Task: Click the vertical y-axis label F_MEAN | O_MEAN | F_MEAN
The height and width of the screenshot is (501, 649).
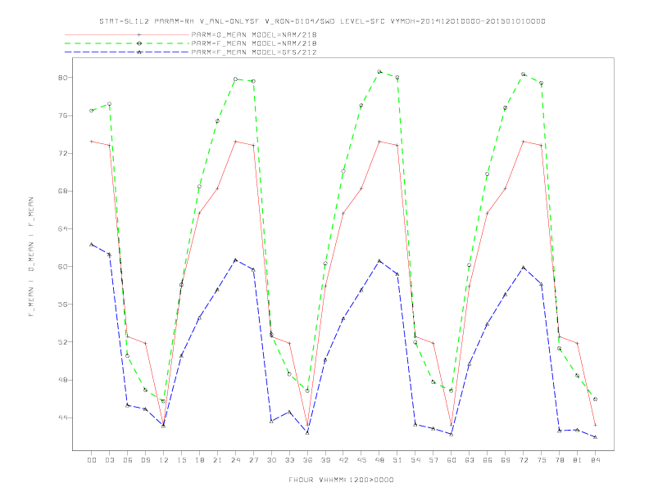Action: click(x=30, y=257)
